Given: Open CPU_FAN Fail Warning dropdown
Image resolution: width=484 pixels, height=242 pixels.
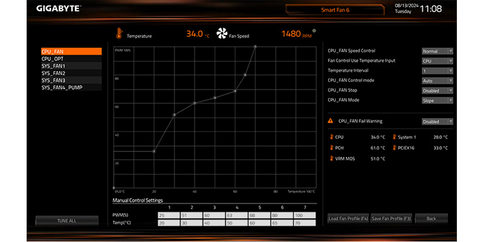Looking at the screenshot, I should (x=438, y=121).
